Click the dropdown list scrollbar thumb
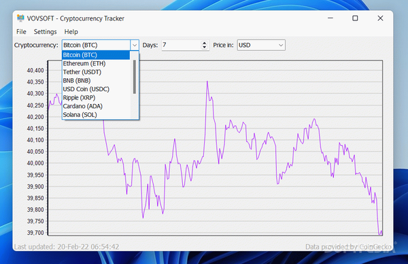This screenshot has height=264, width=408. [x=135, y=77]
